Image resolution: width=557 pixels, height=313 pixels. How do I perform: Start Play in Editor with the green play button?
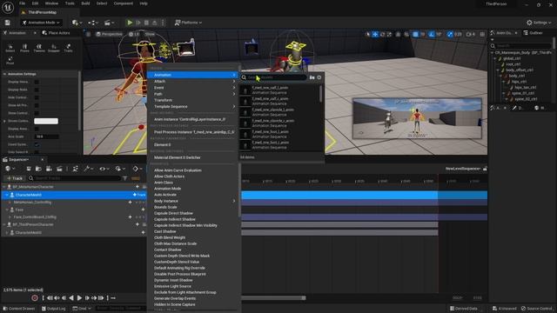[130, 23]
